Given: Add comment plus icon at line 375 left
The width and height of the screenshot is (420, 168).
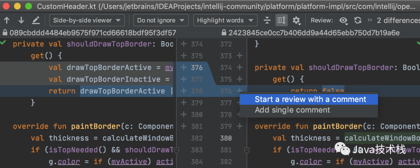Looking at the screenshot, I should pyautogui.click(x=184, y=56).
